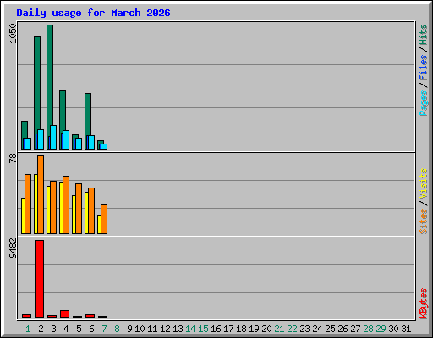This screenshot has width=433, height=338.
Task: Click the 'Pages' legend label
Action: point(424,103)
